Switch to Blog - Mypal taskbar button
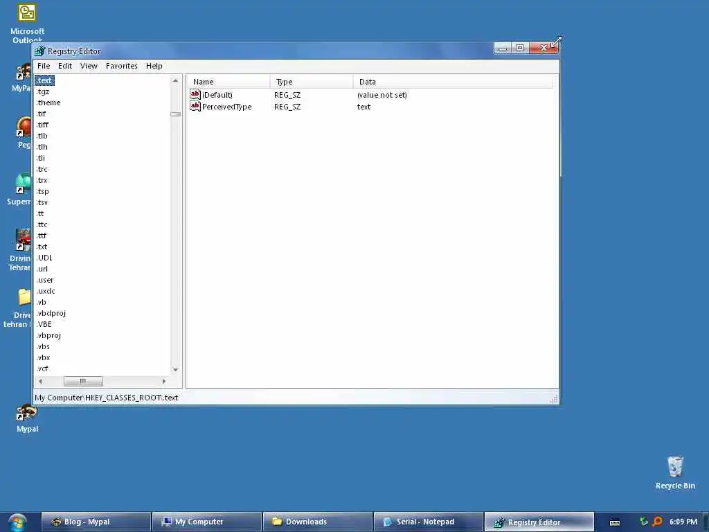Image resolution: width=709 pixels, height=532 pixels. pos(96,522)
